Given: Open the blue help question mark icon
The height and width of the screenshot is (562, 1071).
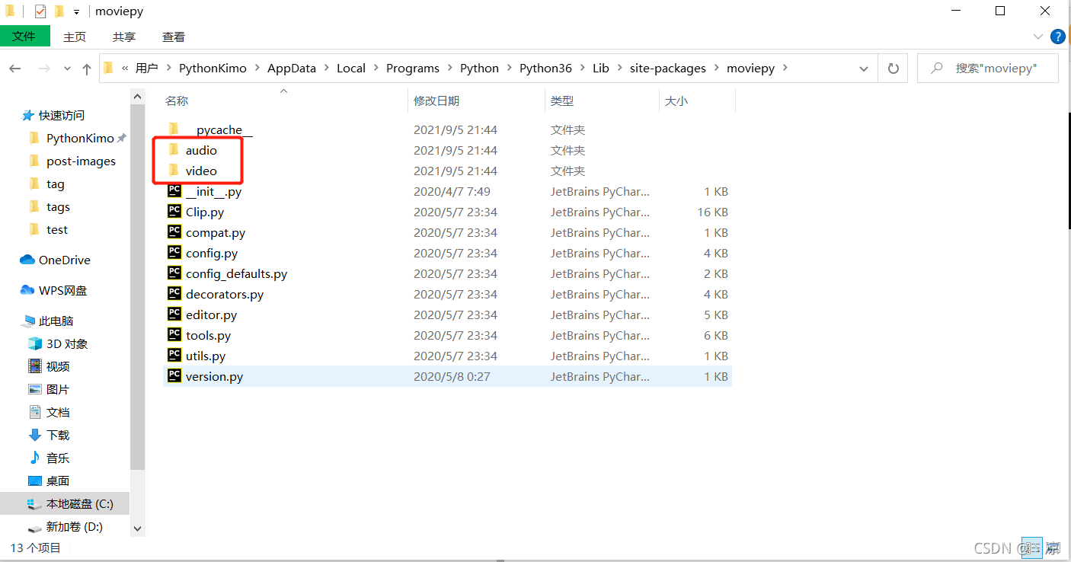Looking at the screenshot, I should coord(1057,37).
